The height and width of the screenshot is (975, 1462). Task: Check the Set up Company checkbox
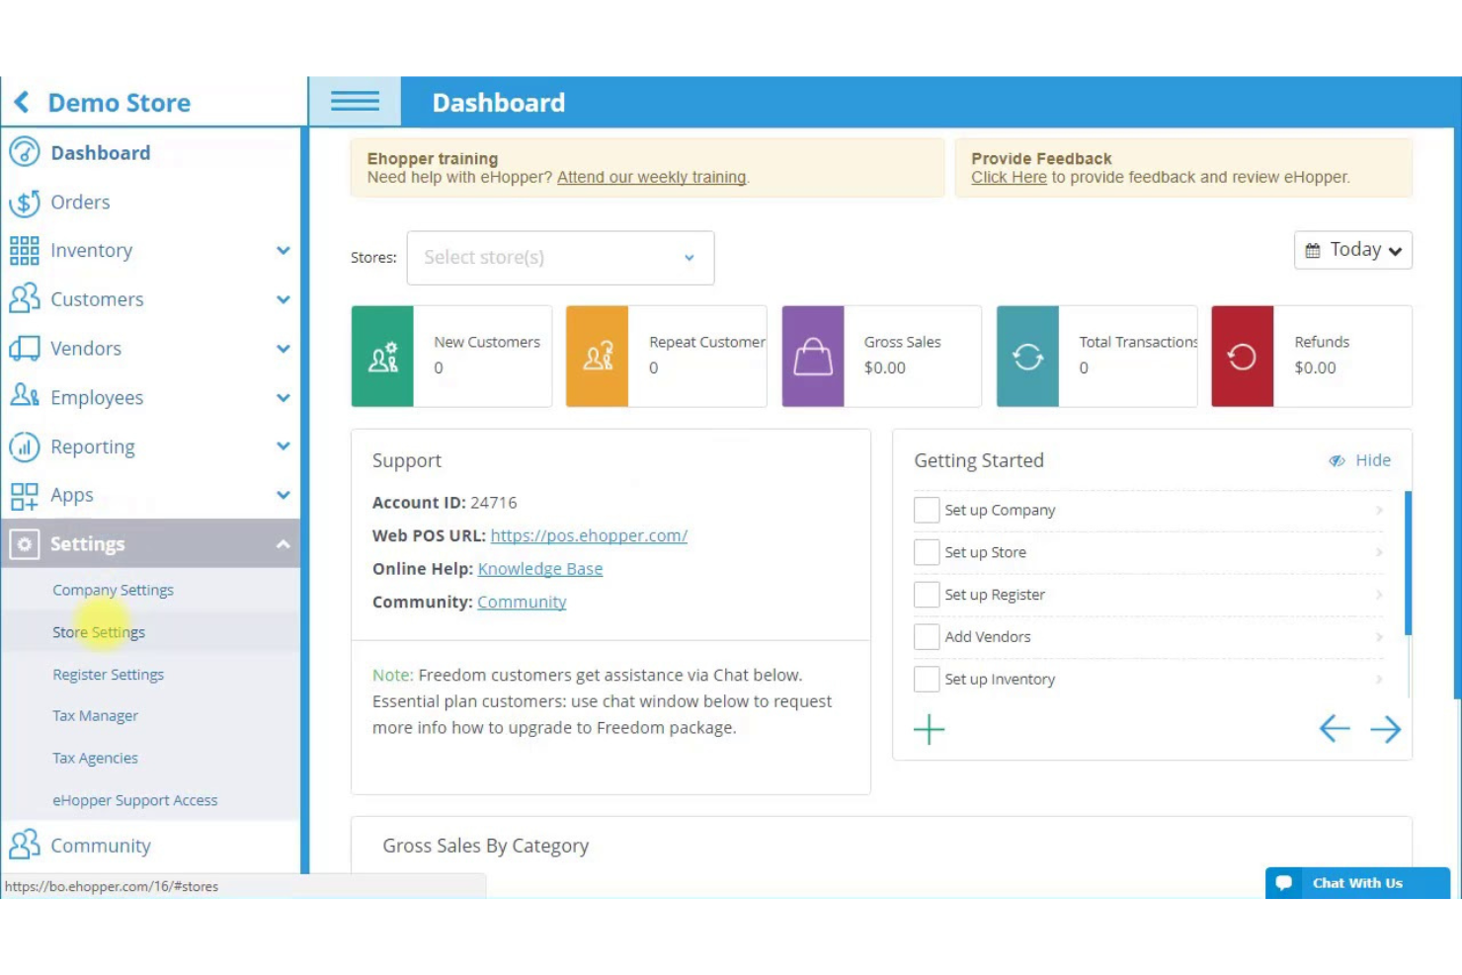coord(926,510)
